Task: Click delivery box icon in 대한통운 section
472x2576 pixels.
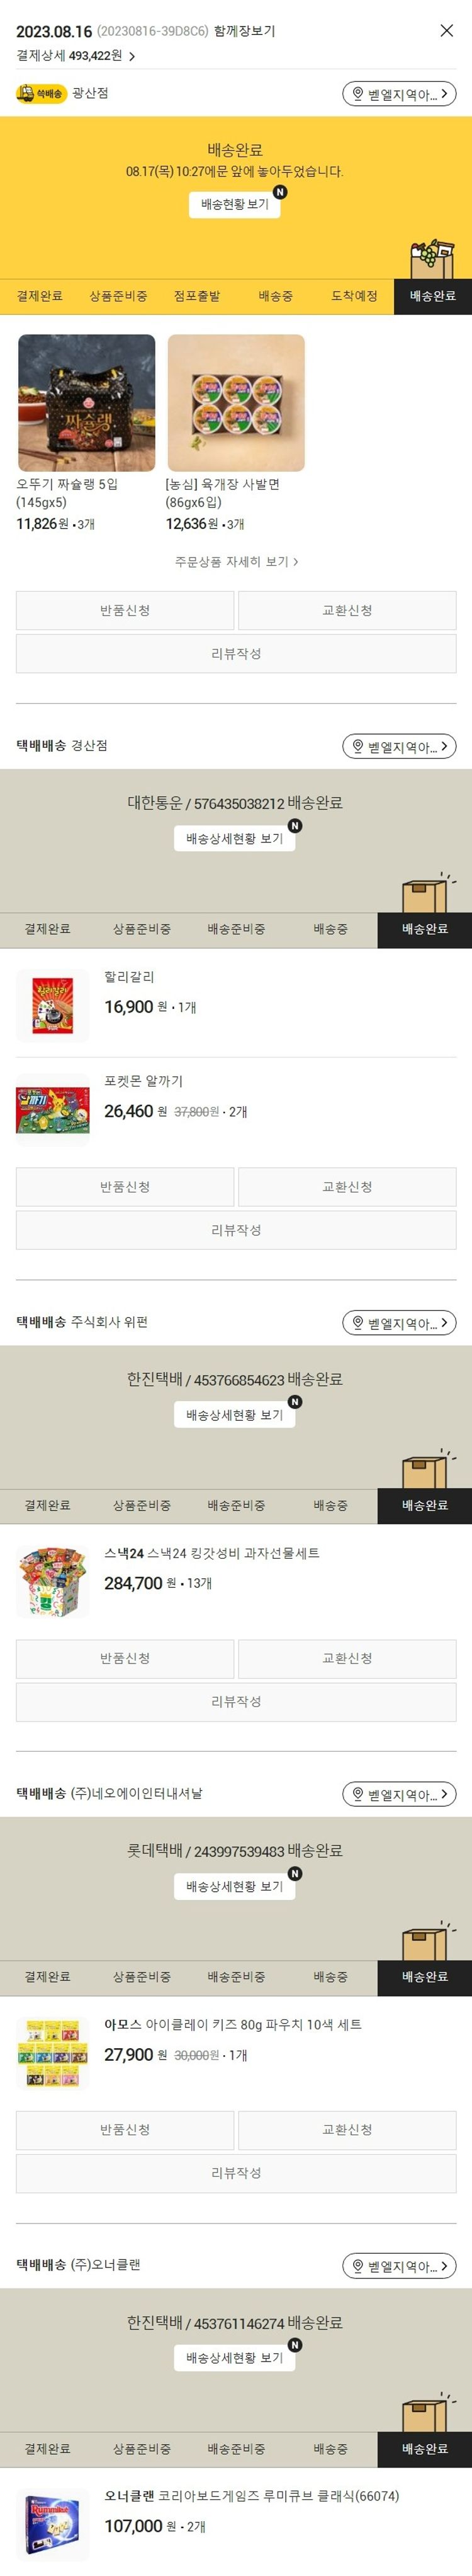Action: (427, 893)
